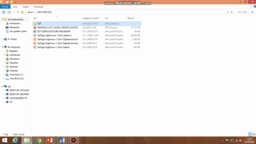Open DESKTOP-30TUQV9 network computer
Image resolution: width=256 pixels, height=144 pixels.
pyautogui.click(x=19, y=90)
